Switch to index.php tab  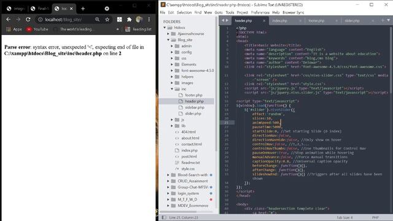pyautogui.click(x=280, y=21)
